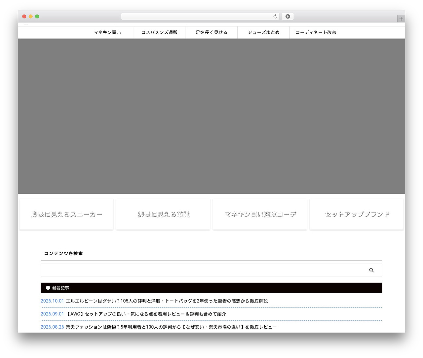Image resolution: width=423 pixels, height=358 pixels.
Task: Open the エルエルビーンはダサい article link
Action: click(x=167, y=301)
